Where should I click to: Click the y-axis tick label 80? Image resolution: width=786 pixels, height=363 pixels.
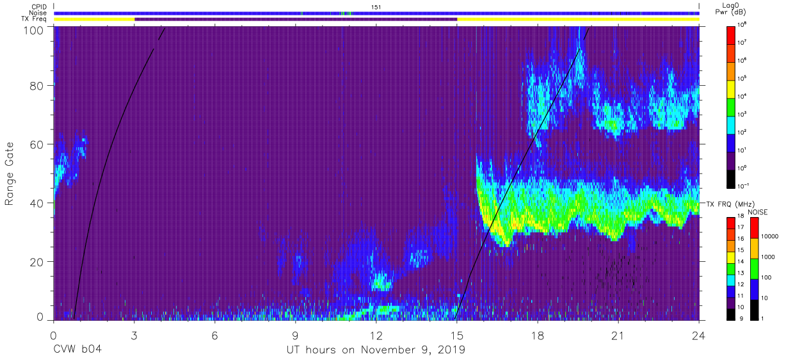click(x=36, y=86)
